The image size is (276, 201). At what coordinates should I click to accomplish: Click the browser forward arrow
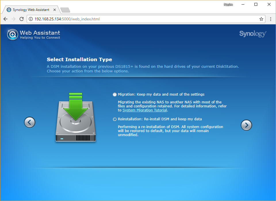click(x=14, y=19)
